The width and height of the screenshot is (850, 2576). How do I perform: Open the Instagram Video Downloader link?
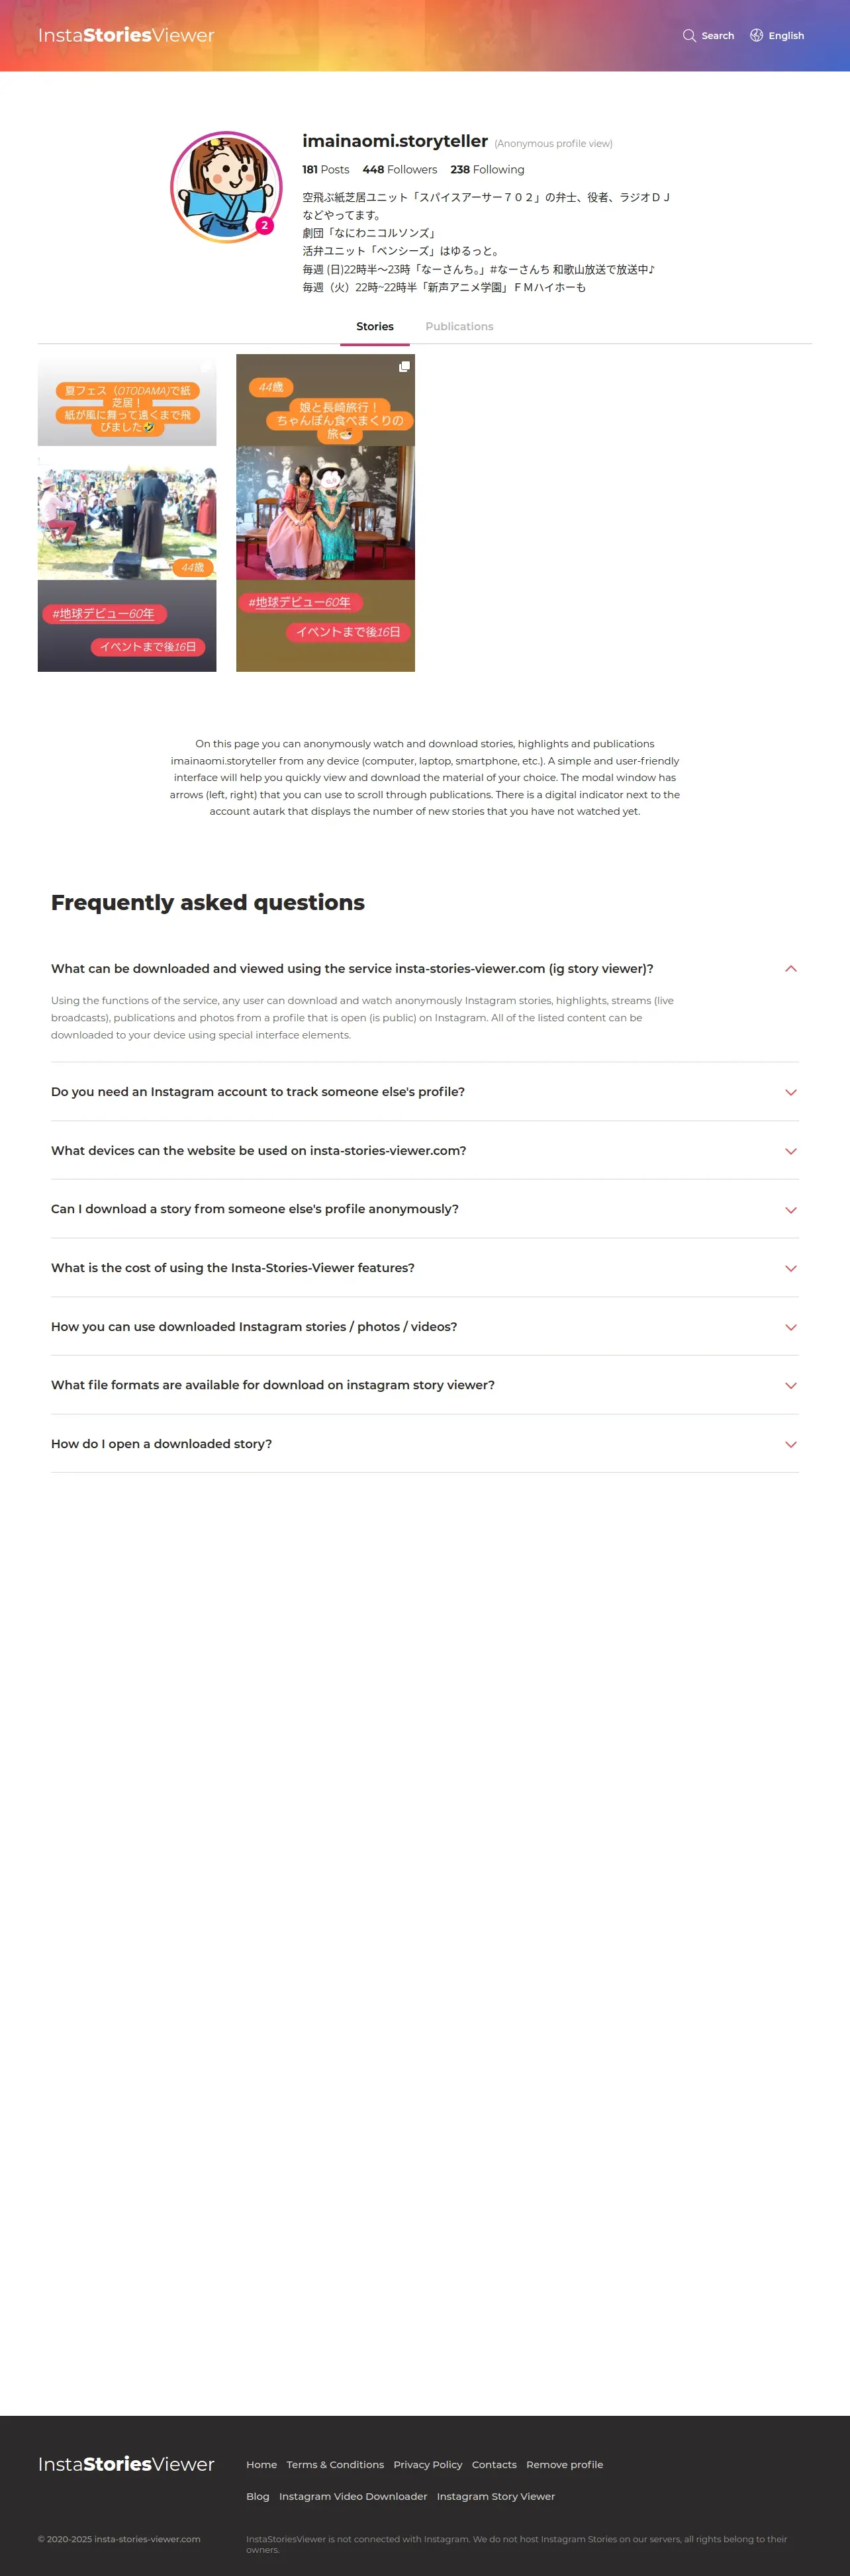point(352,2496)
